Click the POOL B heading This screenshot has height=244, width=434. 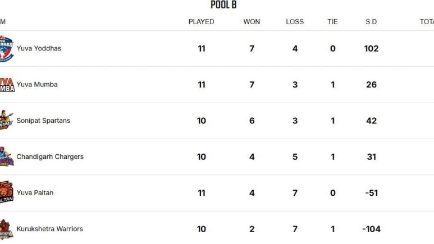pyautogui.click(x=223, y=5)
